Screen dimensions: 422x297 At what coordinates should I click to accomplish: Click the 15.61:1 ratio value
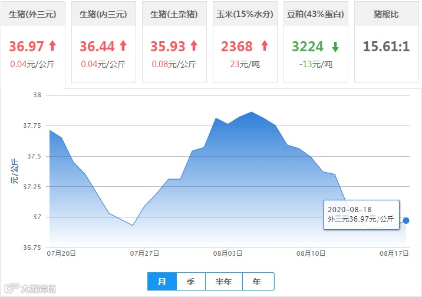(x=387, y=47)
